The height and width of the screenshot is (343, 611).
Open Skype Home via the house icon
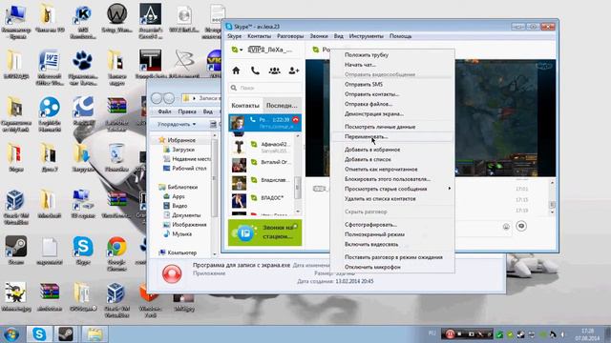click(236, 71)
